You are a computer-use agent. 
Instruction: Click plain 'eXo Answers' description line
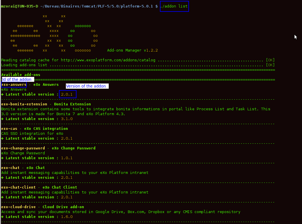(x=14, y=90)
